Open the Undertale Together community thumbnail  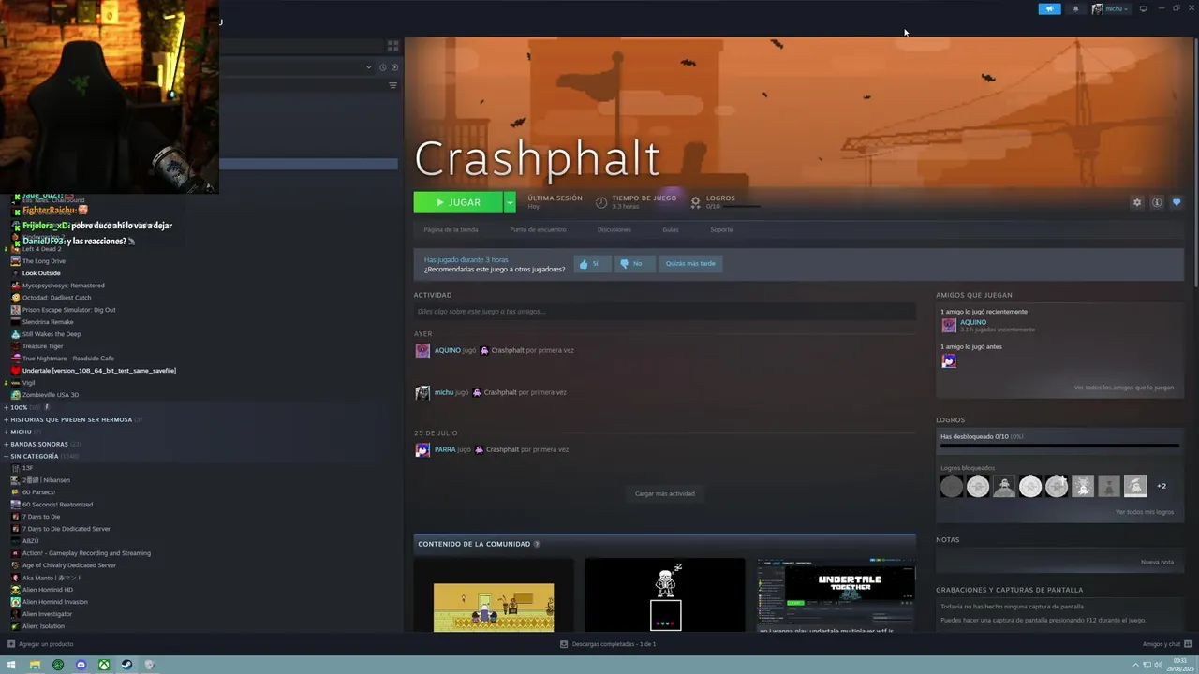coord(836,595)
